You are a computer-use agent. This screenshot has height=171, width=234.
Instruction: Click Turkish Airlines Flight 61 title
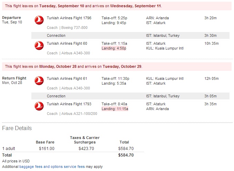point(67,78)
